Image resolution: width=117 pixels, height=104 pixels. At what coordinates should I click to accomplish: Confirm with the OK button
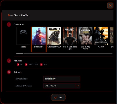pyautogui.click(x=58, y=97)
